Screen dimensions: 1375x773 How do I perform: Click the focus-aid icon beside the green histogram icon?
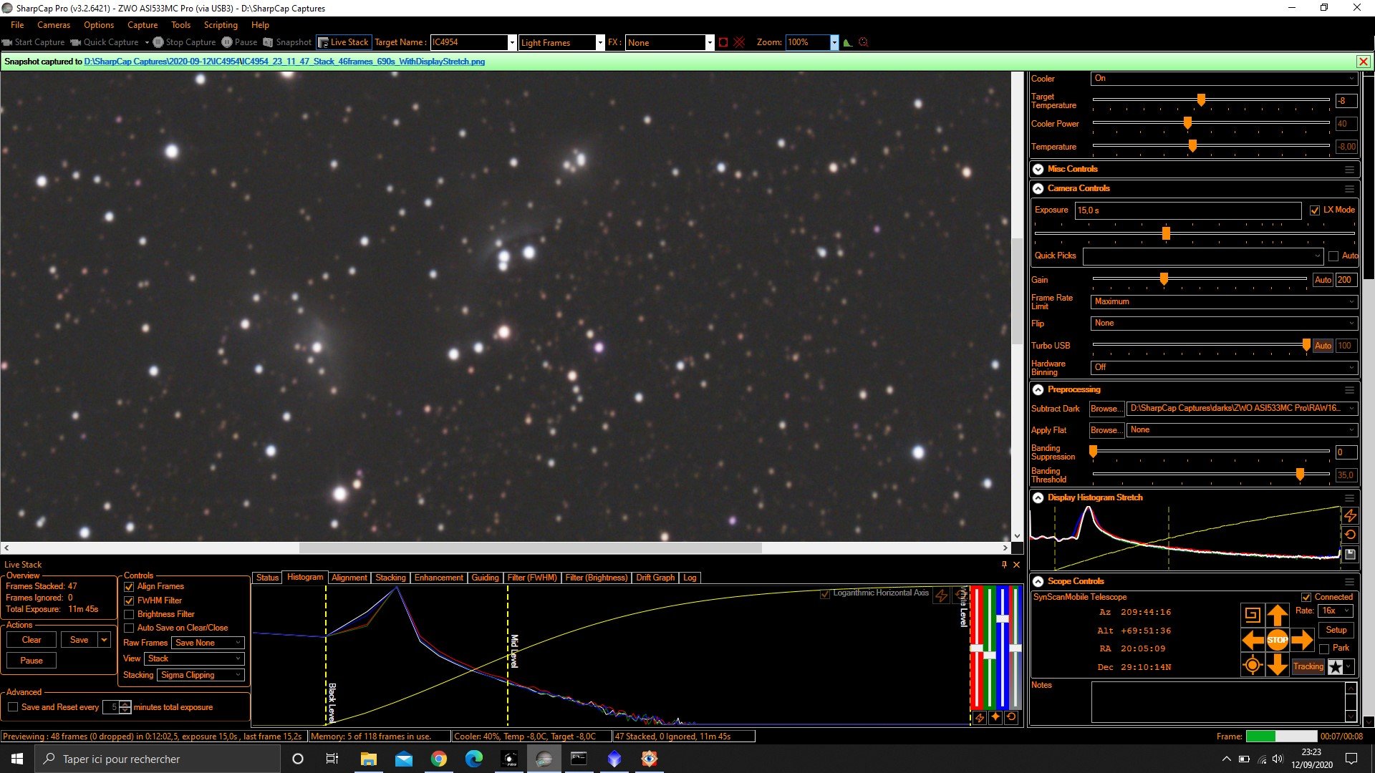point(864,42)
